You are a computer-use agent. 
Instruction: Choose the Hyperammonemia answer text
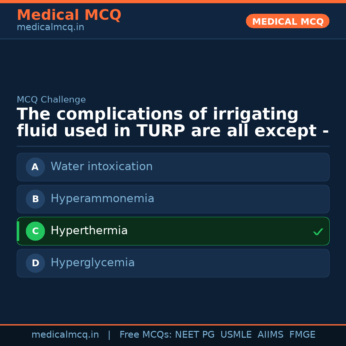click(102, 199)
